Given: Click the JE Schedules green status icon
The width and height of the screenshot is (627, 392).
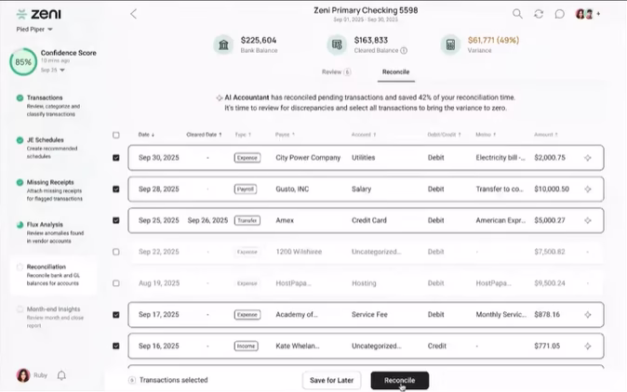Looking at the screenshot, I should tap(20, 140).
